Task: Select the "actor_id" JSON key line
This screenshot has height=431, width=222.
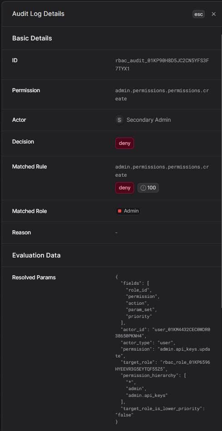Action: [x=163, y=332]
